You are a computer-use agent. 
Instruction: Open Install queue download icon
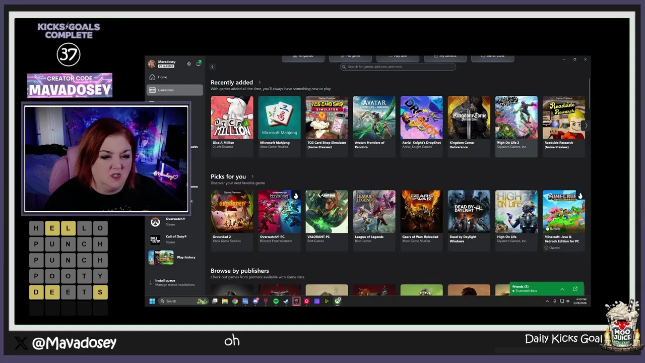point(150,282)
